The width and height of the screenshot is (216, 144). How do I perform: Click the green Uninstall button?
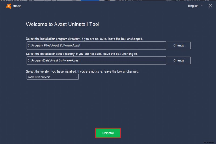(x=108, y=133)
